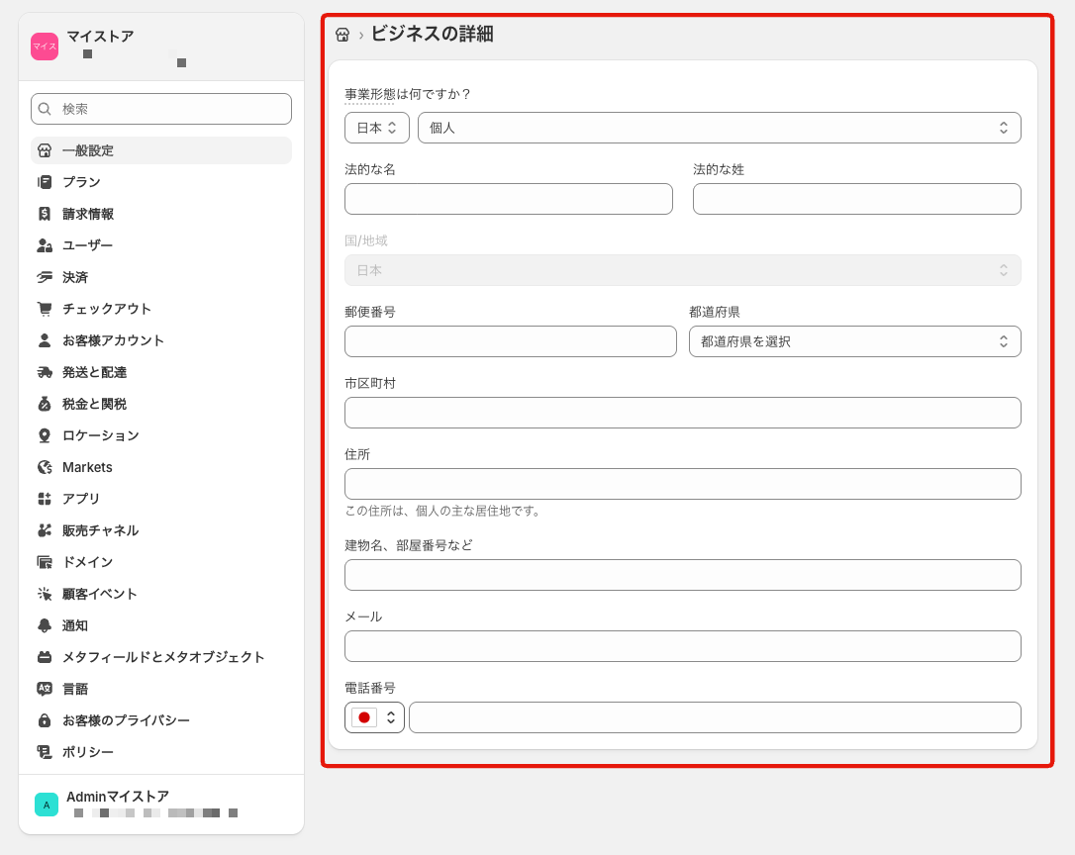Select the 発送と配達 truck icon
The image size is (1075, 855).
(x=45, y=372)
